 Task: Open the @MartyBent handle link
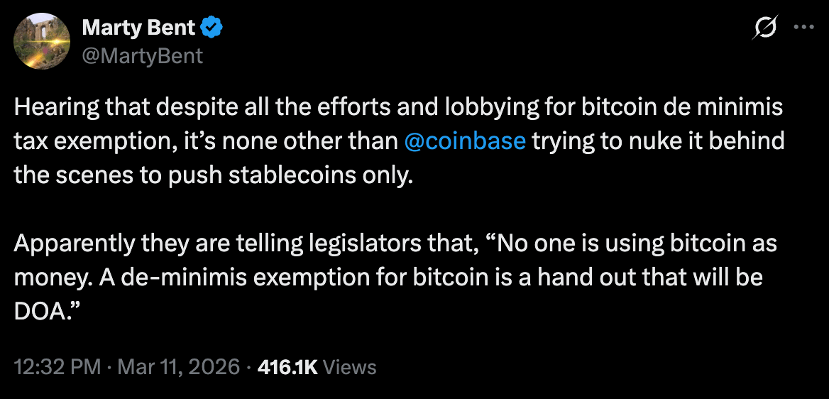coord(142,56)
